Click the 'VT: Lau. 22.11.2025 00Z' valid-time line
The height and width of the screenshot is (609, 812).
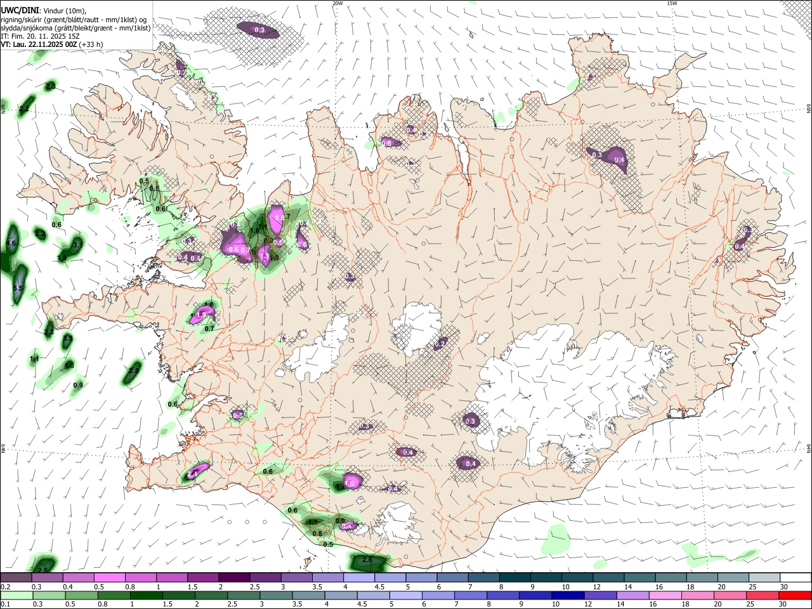[52, 44]
